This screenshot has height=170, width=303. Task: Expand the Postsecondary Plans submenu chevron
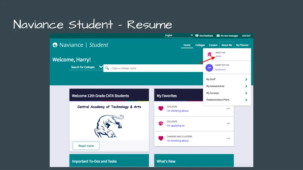point(246,100)
